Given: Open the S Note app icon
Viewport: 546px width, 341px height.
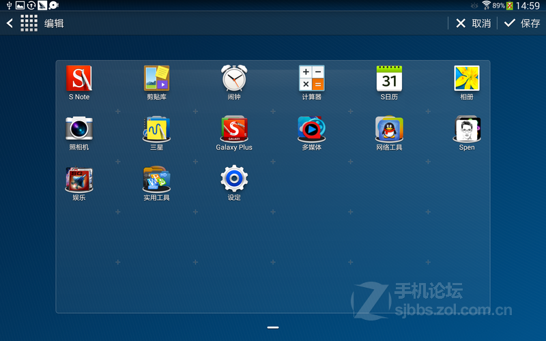Looking at the screenshot, I should tap(79, 78).
